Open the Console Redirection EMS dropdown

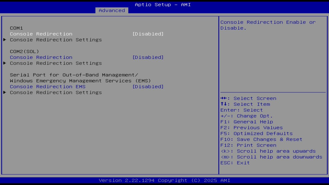(x=148, y=87)
